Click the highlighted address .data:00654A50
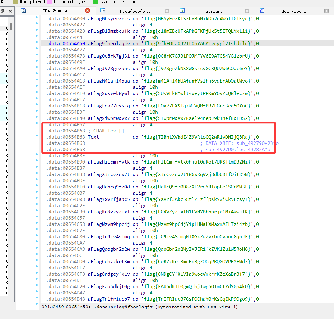 pos(66,44)
